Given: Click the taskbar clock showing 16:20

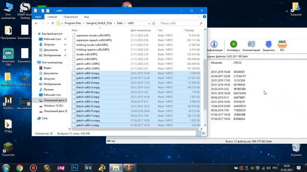Looking at the screenshot, I should tap(286, 168).
